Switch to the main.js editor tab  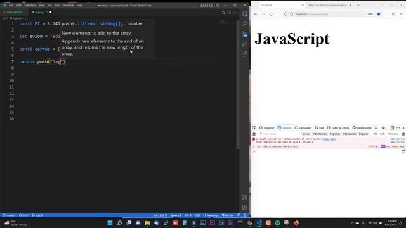click(x=39, y=12)
